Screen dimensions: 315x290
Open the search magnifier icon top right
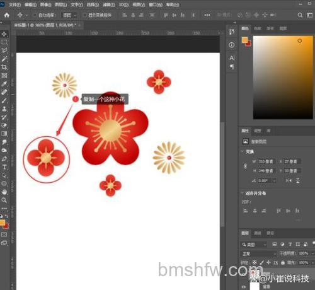point(300,15)
